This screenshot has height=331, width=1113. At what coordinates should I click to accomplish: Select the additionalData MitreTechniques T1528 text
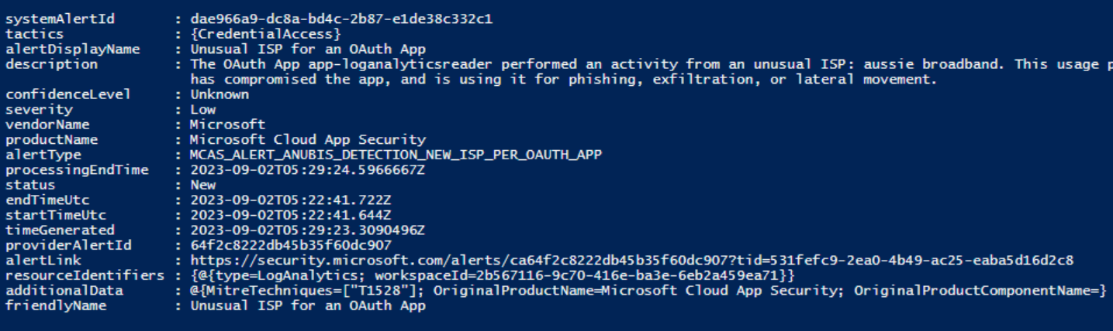point(311,291)
